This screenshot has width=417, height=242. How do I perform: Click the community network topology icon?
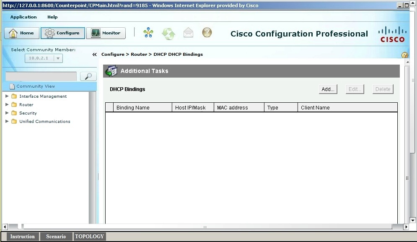click(148, 33)
